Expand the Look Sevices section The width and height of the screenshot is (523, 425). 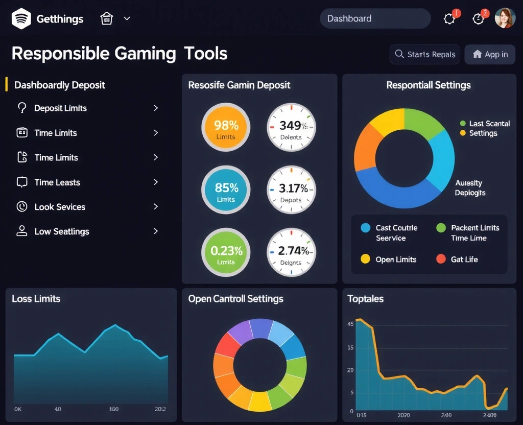pyautogui.click(x=156, y=207)
